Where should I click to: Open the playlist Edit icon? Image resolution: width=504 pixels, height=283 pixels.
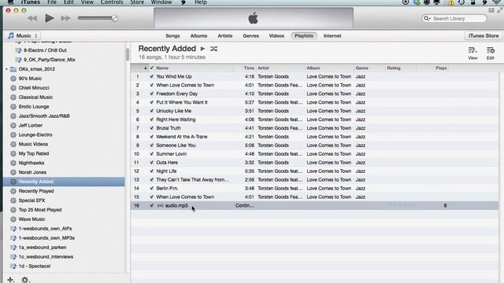[x=490, y=50]
